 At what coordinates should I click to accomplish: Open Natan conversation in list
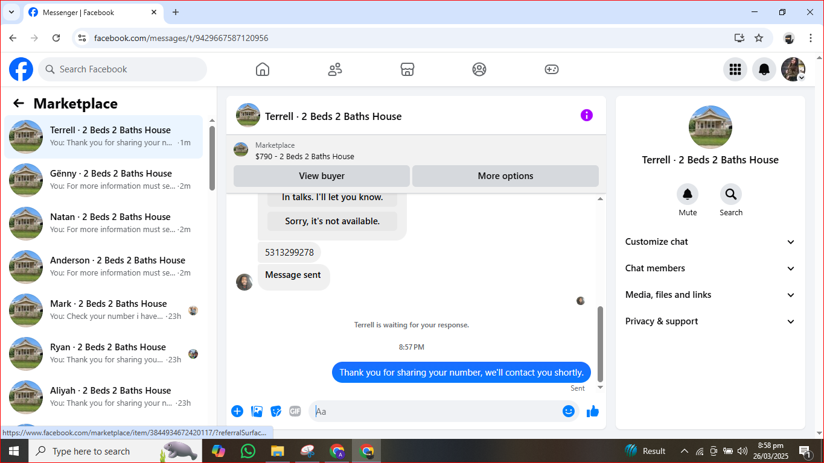coord(104,224)
